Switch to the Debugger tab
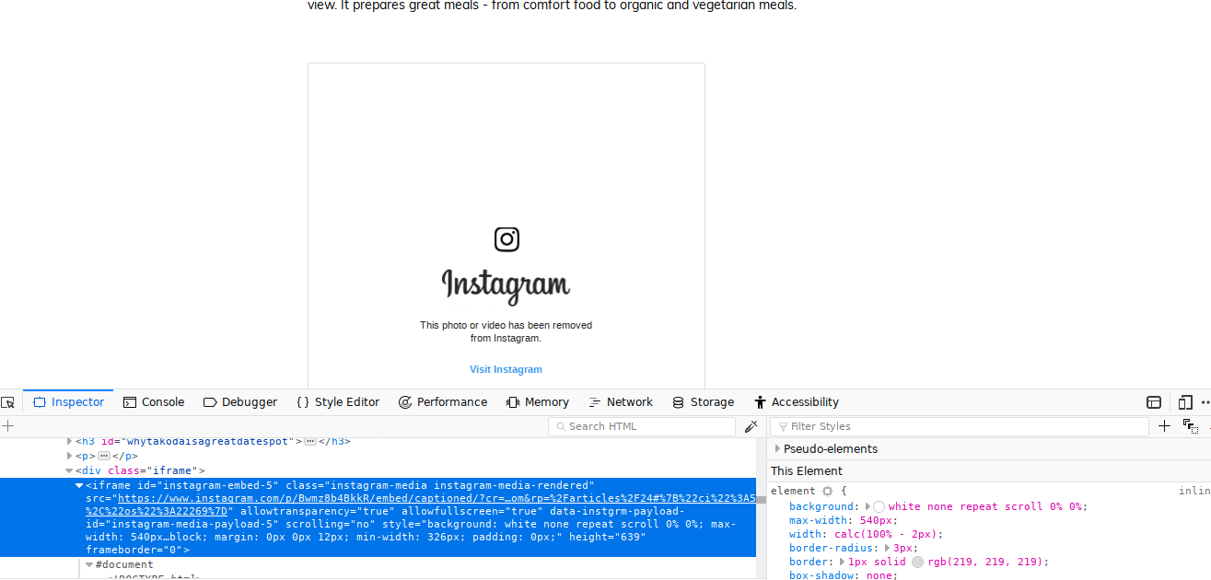This screenshot has height=580, width=1211. 240,402
